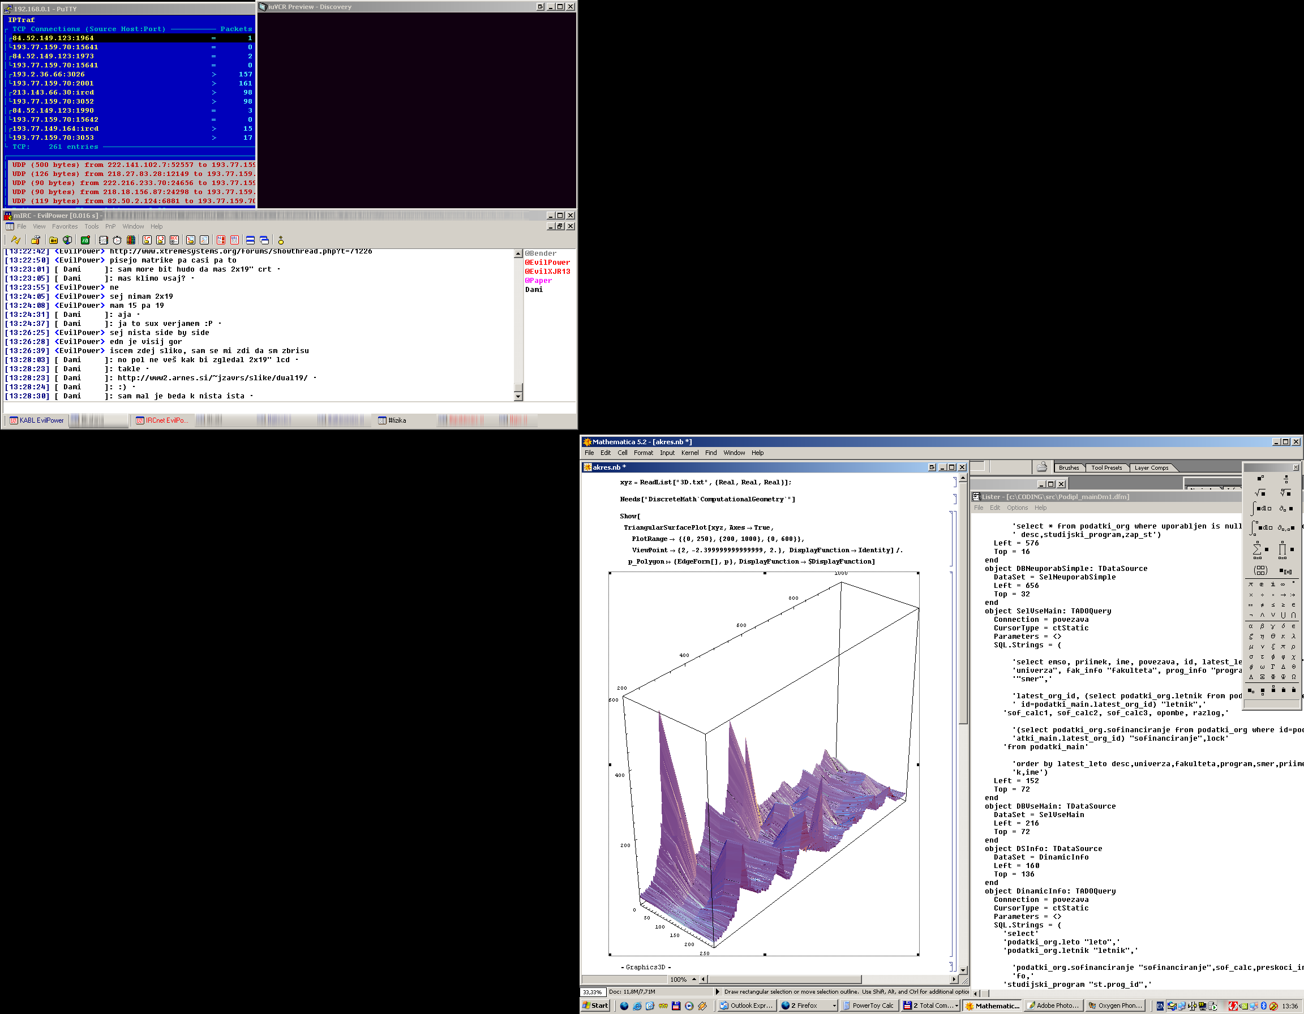Image resolution: width=1304 pixels, height=1014 pixels.
Task: Insert square root template from palette
Action: pos(1260,493)
